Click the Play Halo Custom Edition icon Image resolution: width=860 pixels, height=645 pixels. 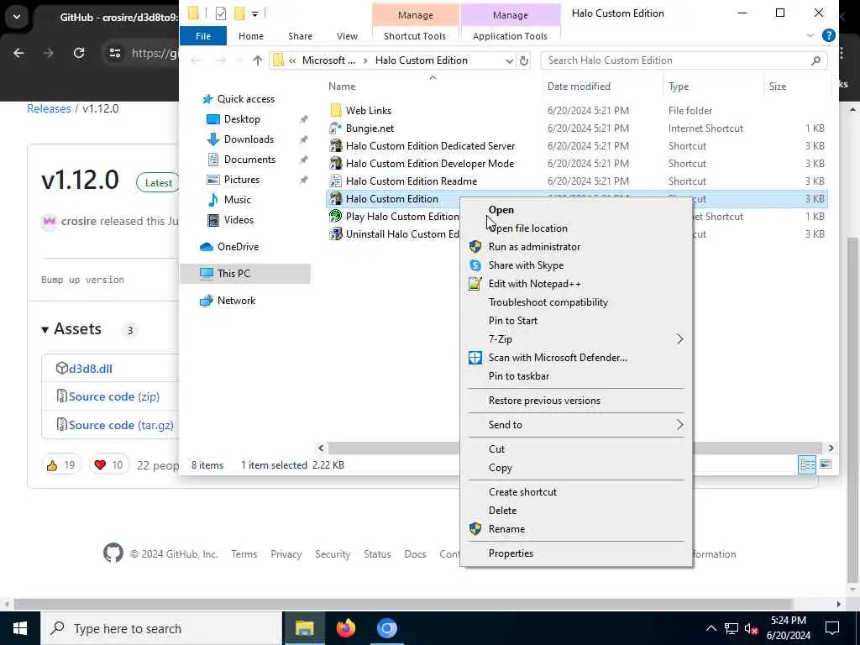[x=336, y=216]
